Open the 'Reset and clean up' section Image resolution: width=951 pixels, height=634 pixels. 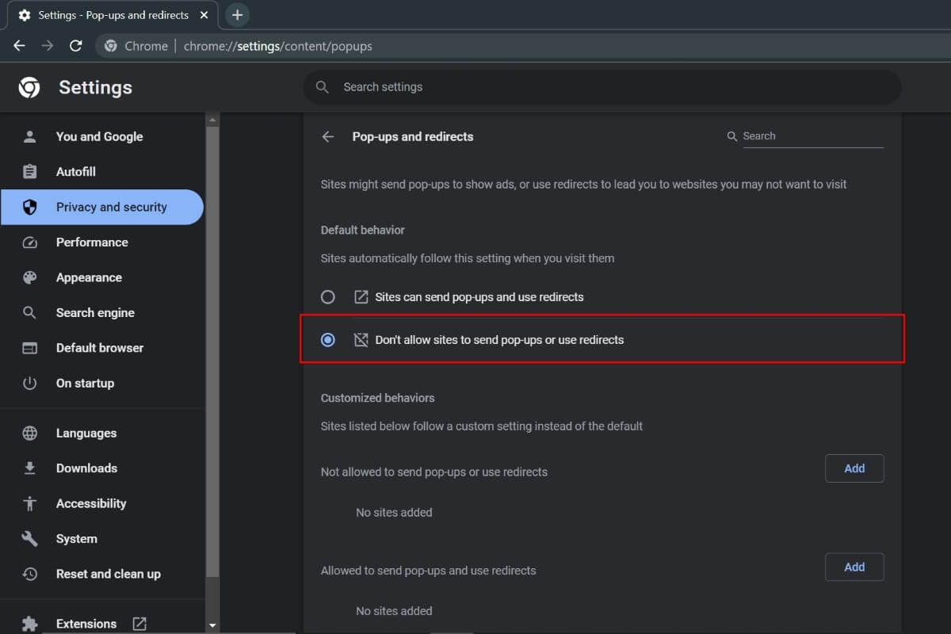[109, 574]
